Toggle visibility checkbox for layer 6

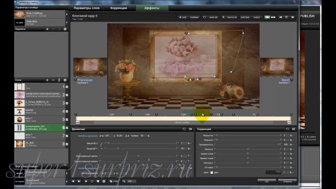pos(67,128)
